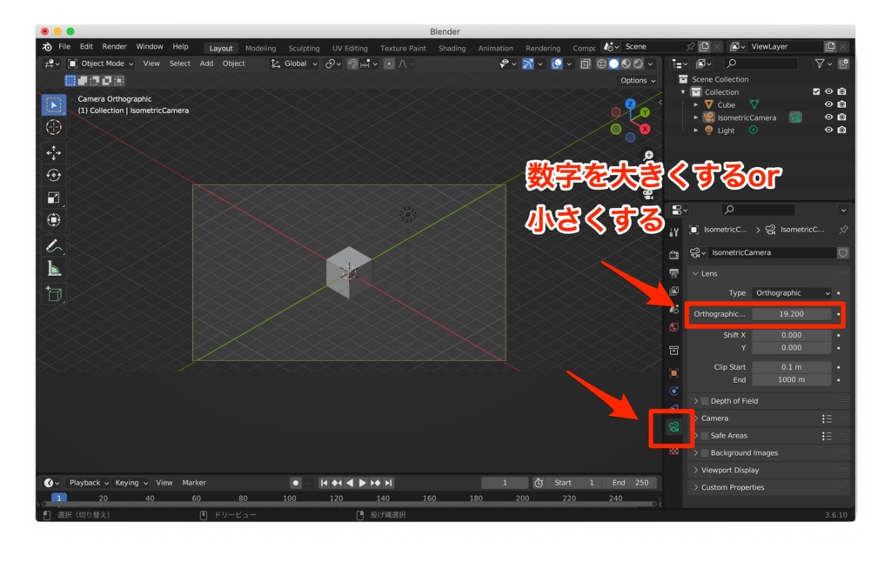Screen dimensions: 891x569
Task: Click the End frame field showing 250
Action: 629,483
